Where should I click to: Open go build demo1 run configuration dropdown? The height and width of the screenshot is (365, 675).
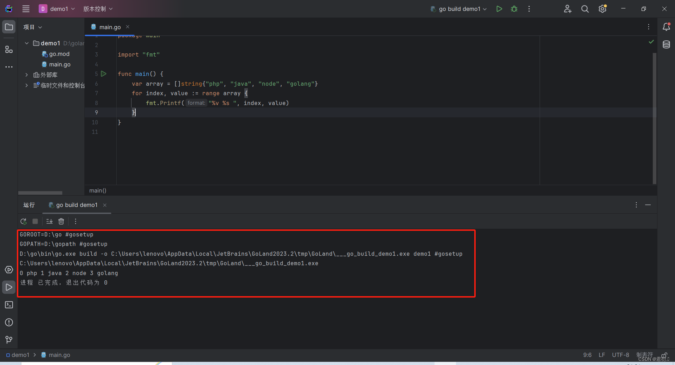tap(459, 9)
